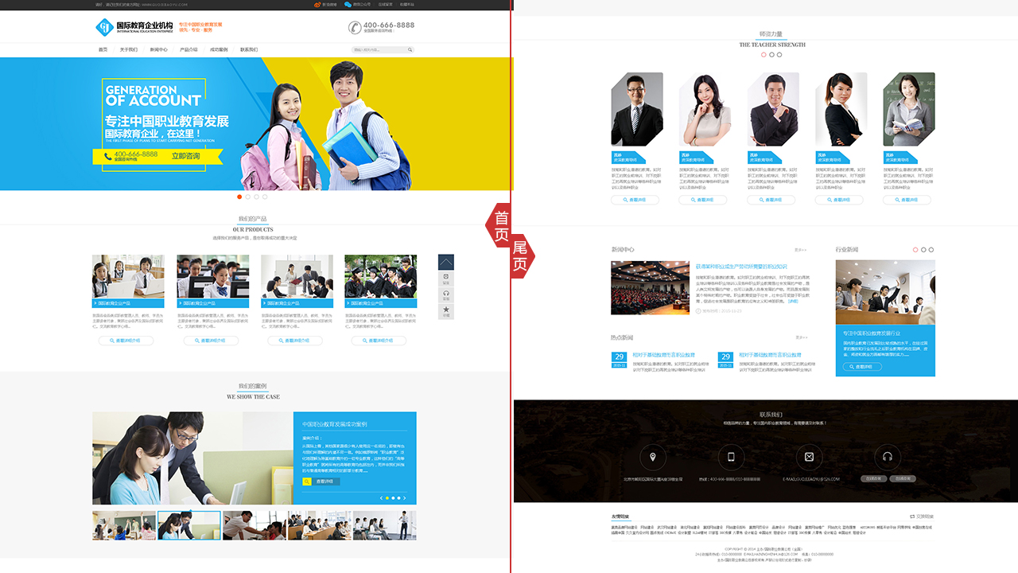
Task: Click the right arrow in case slider
Action: pos(405,498)
